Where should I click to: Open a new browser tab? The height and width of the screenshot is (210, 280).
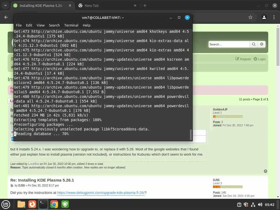tap(145, 5)
